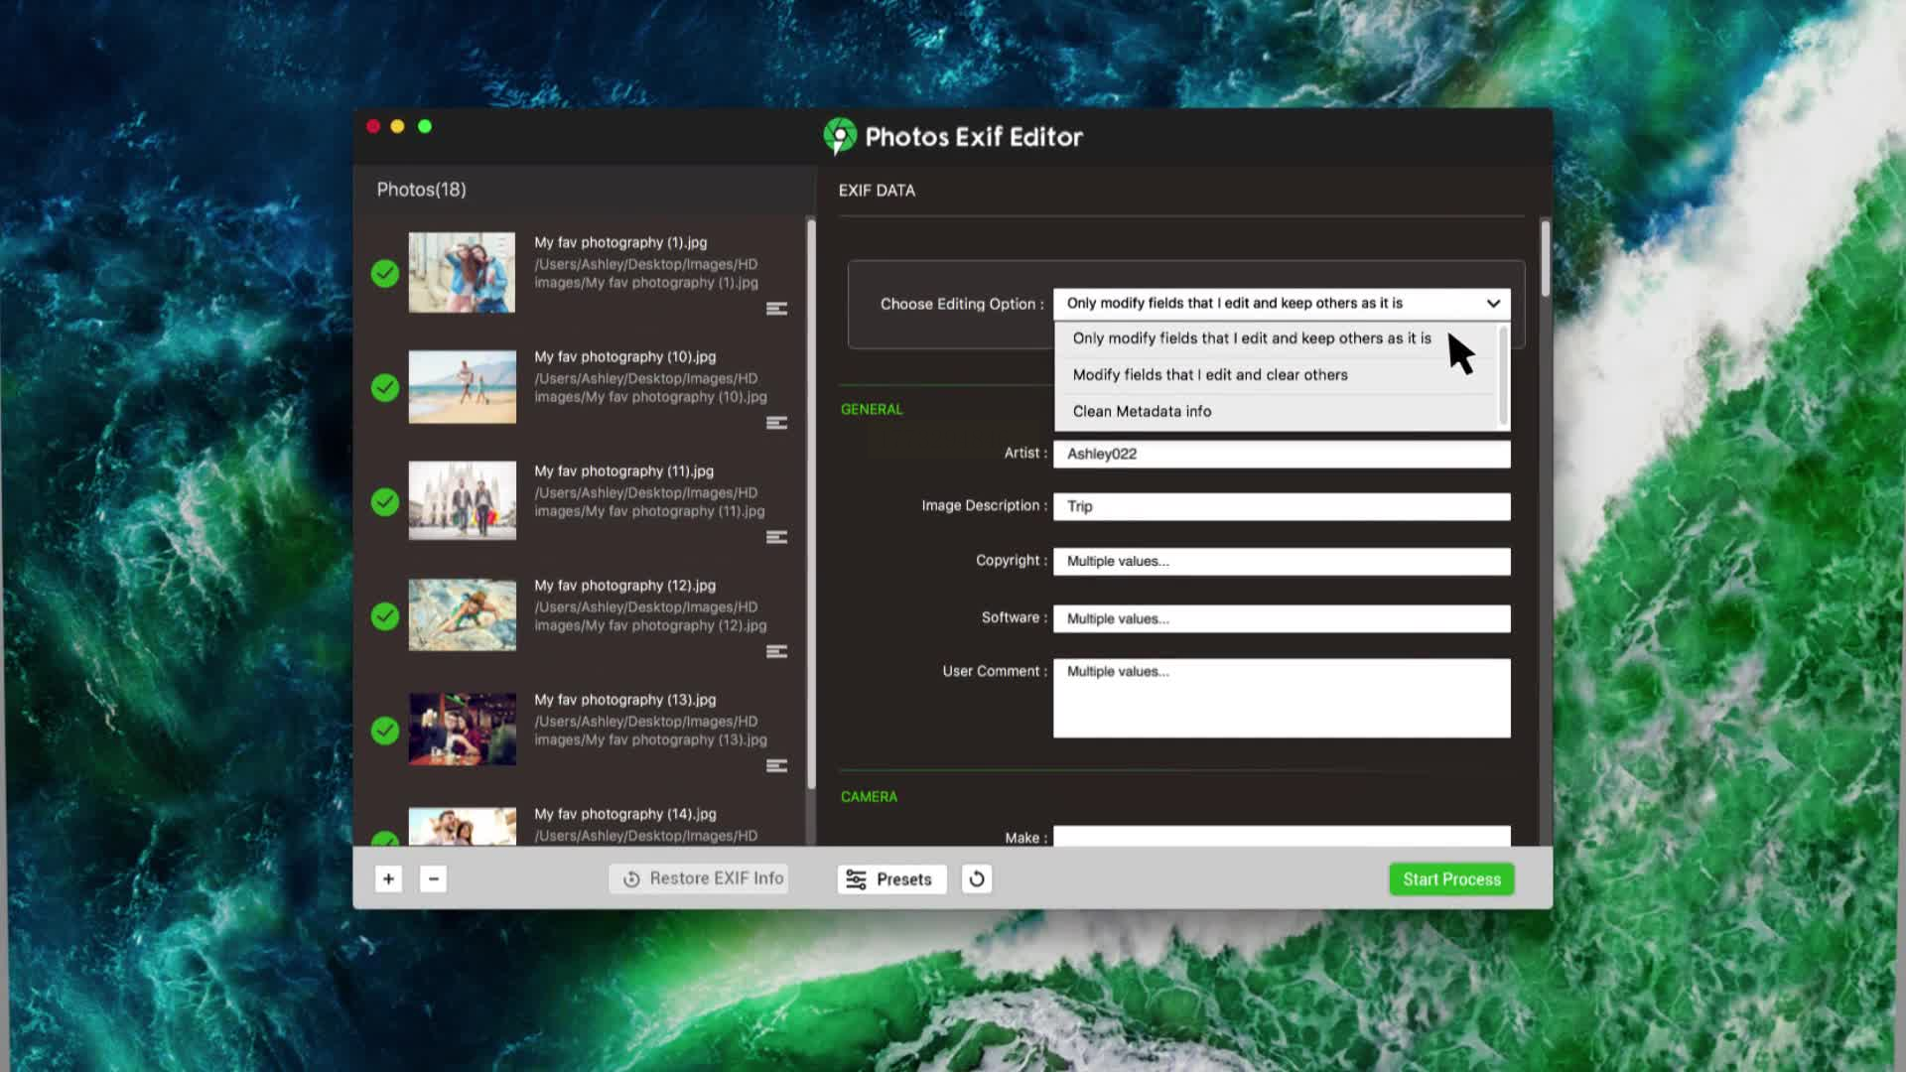Collapse the Choose Editing Option dropdown
1906x1072 pixels.
pyautogui.click(x=1492, y=304)
